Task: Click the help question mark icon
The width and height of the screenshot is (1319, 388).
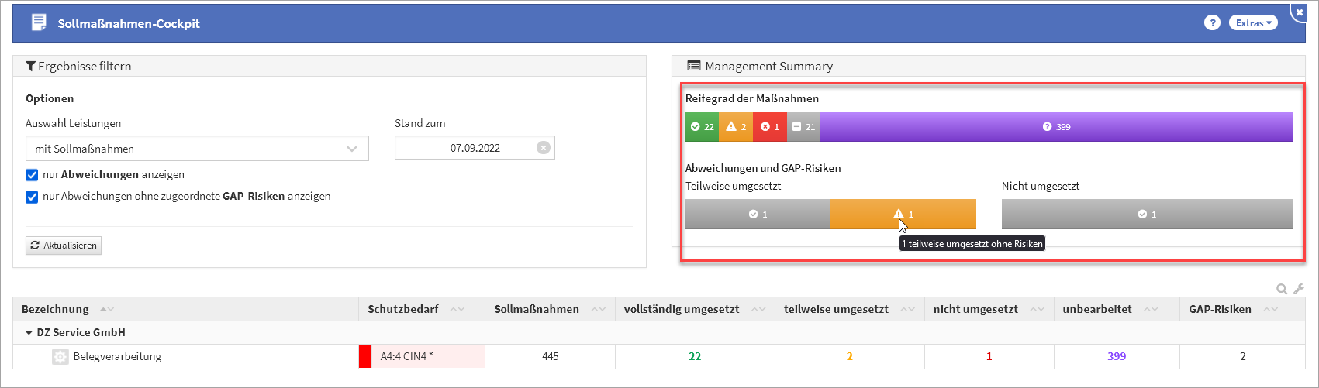Action: [x=1212, y=23]
